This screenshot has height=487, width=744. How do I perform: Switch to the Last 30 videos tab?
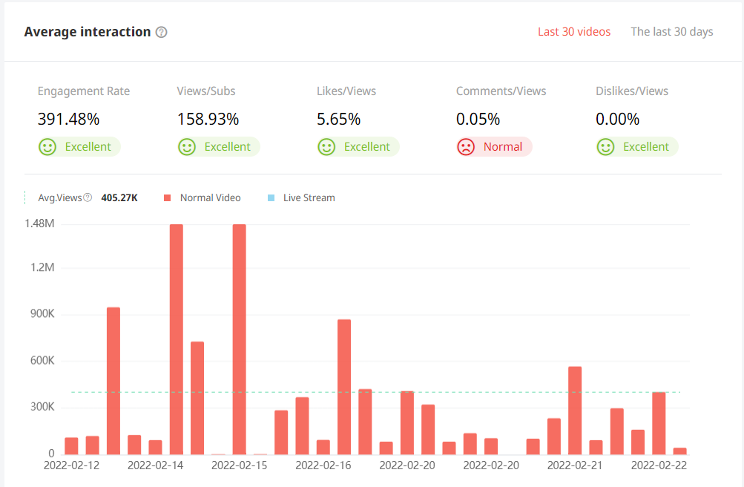pos(574,32)
